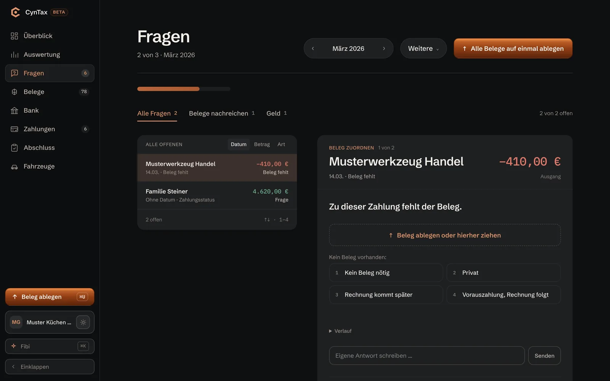This screenshot has height=381, width=610.
Task: Choose Rechnung kommt später
Action: coord(386,295)
